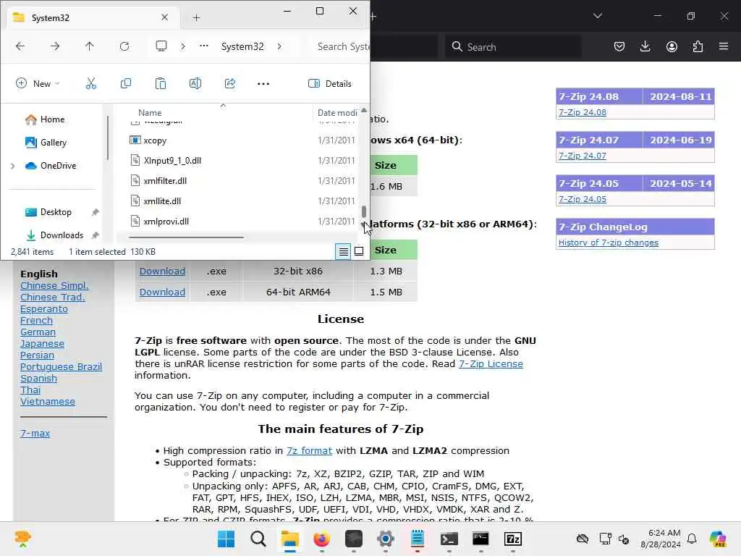Click the file list horizontal scrollbar

(x=186, y=237)
